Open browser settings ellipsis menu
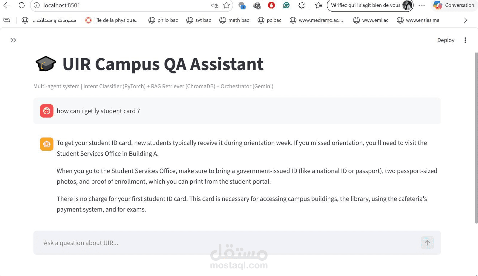This screenshot has width=478, height=276. tap(422, 5)
